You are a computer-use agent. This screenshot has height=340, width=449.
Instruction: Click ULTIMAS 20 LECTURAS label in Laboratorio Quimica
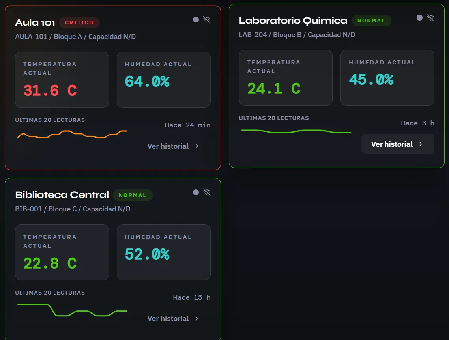point(274,118)
